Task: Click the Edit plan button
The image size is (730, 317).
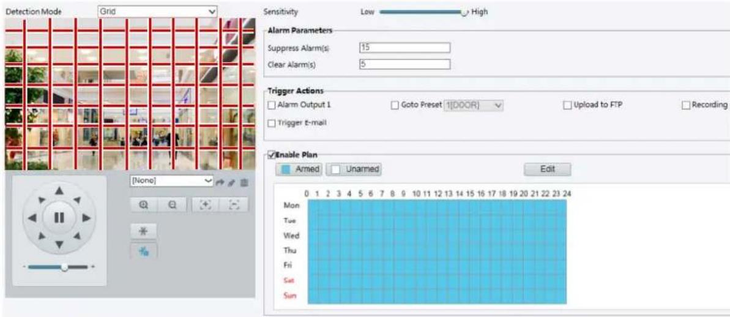Action: click(548, 170)
